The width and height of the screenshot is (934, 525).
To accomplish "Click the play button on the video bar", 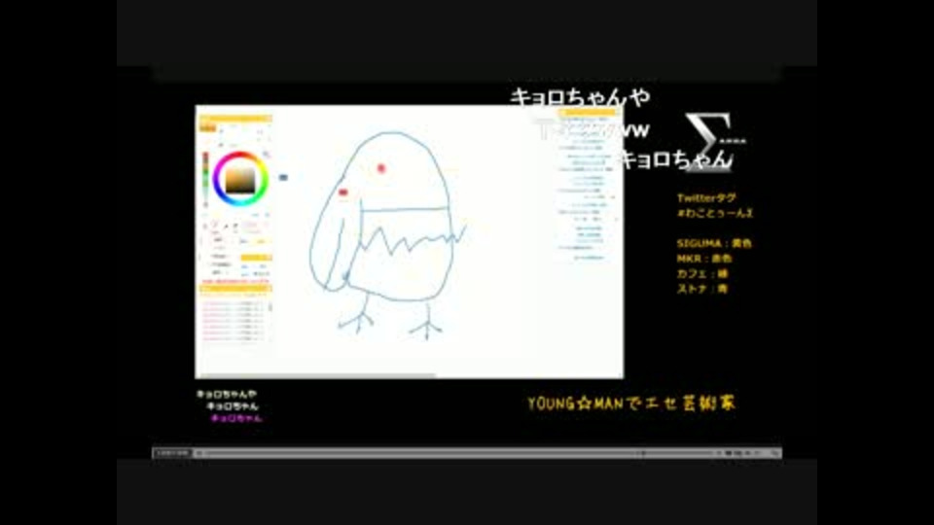I will click(198, 453).
